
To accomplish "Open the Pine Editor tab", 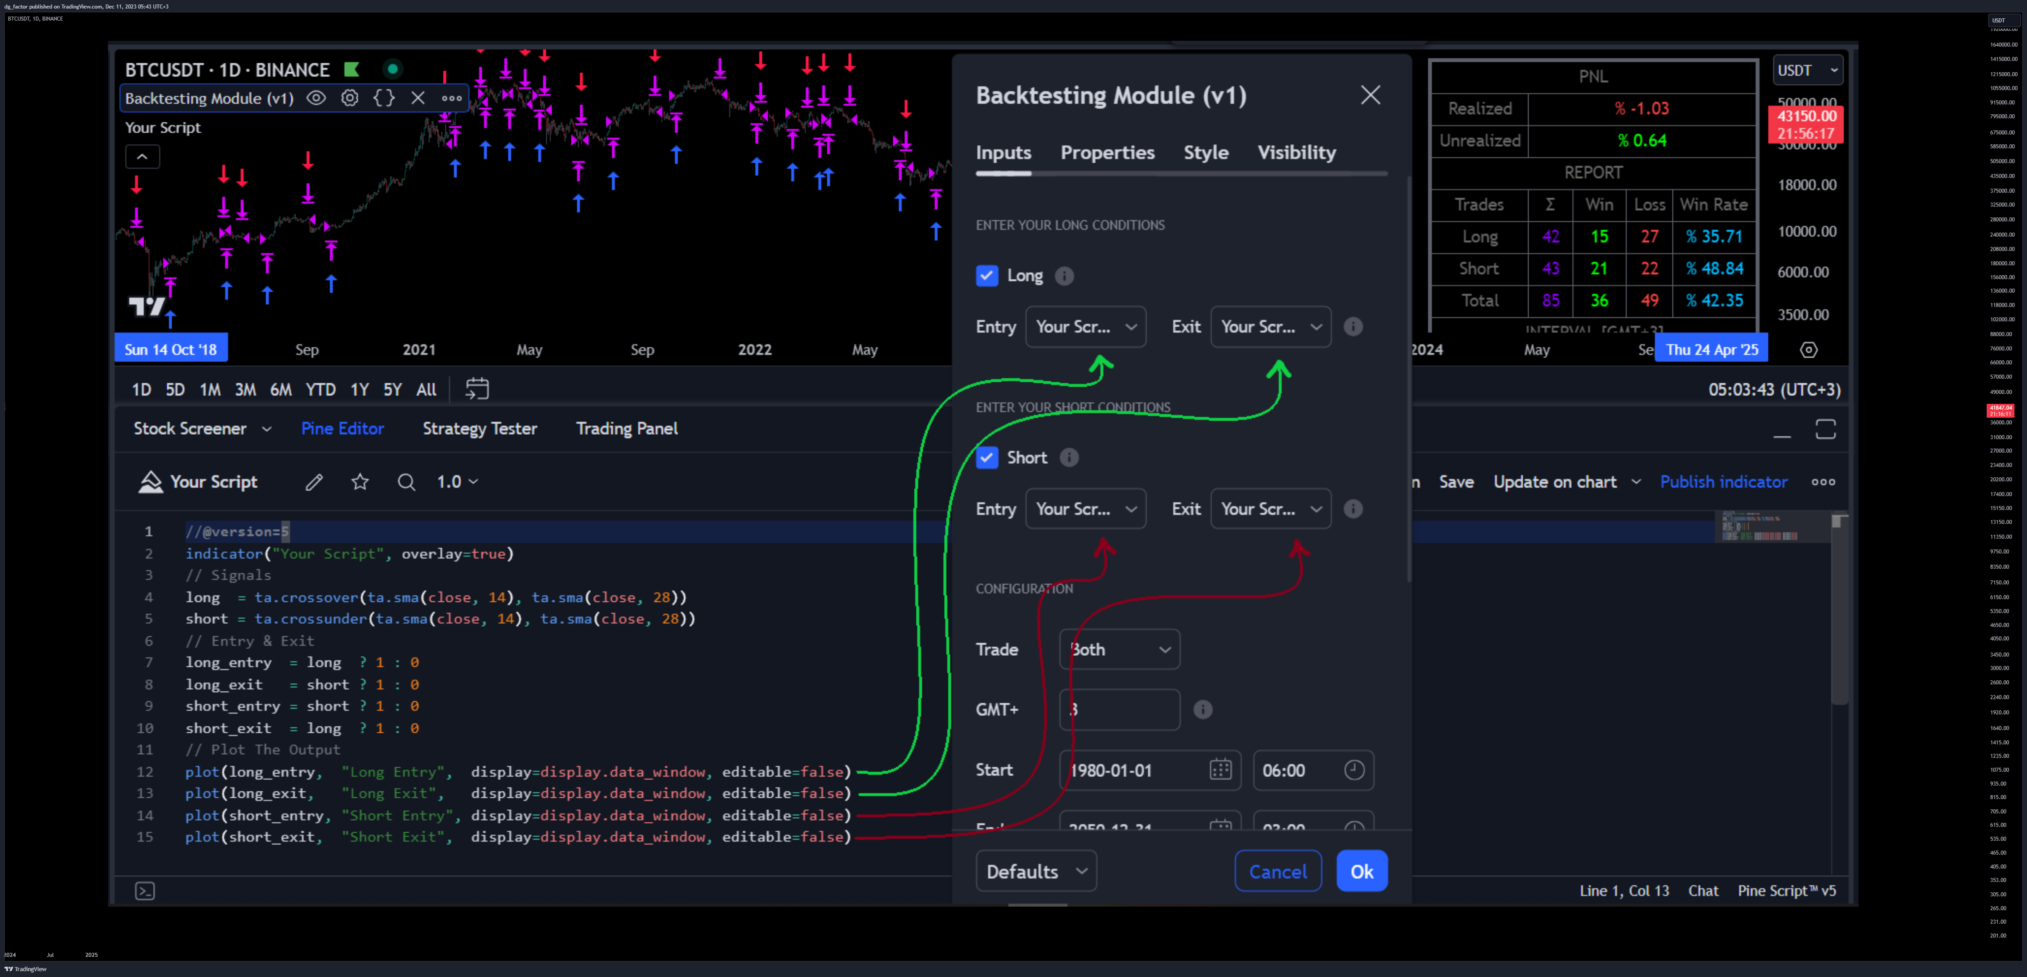I will 342,429.
